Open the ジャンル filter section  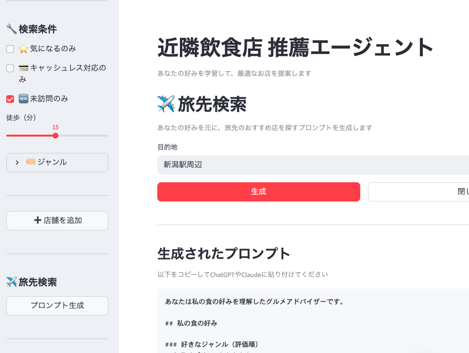coord(57,163)
